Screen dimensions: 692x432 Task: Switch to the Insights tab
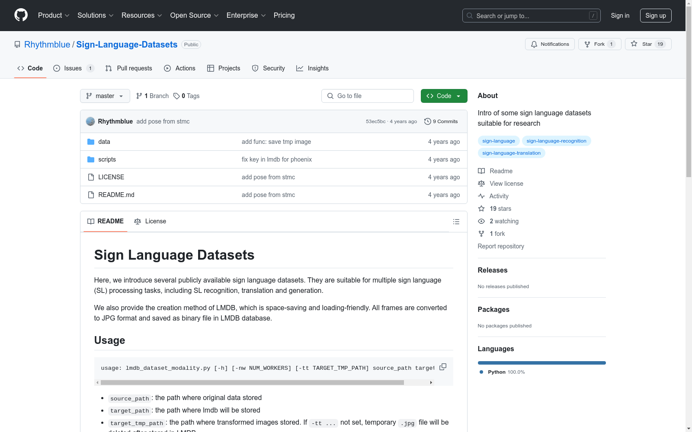312,68
